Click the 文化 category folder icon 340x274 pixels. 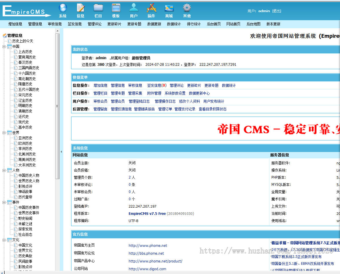point(10,240)
